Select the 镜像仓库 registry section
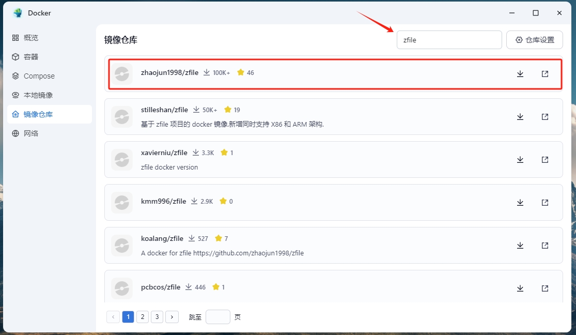The width and height of the screenshot is (576, 335). 50,114
